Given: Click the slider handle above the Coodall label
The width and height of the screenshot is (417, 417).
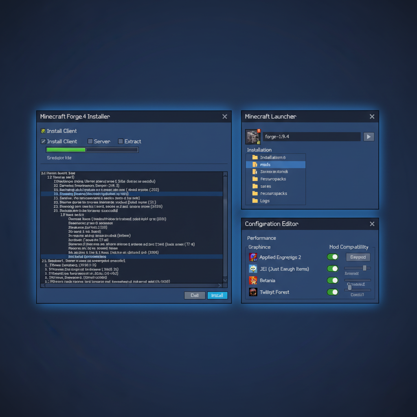Looking at the screenshot, I should [350, 288].
